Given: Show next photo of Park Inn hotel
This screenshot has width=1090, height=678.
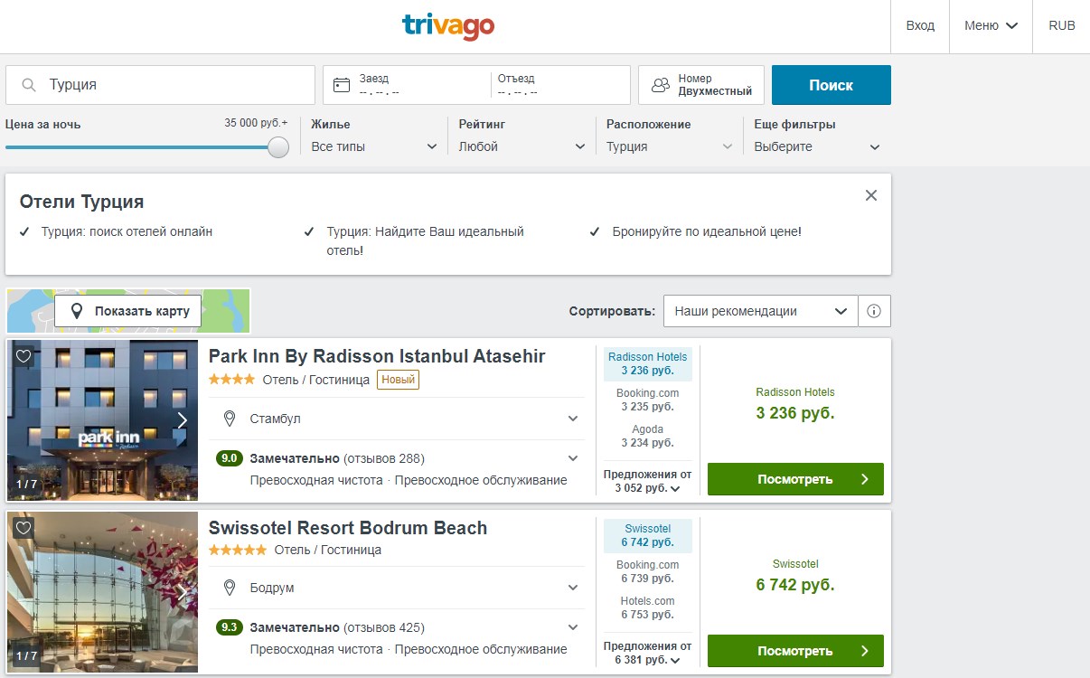Looking at the screenshot, I should point(182,420).
